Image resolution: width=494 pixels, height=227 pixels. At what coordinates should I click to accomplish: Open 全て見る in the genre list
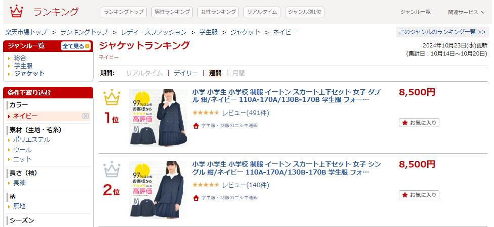click(x=75, y=46)
